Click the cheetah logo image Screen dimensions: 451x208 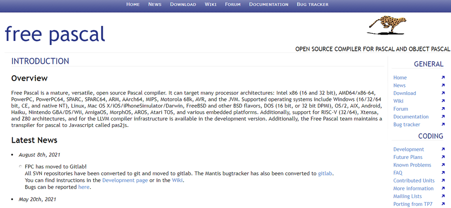[x=387, y=26]
